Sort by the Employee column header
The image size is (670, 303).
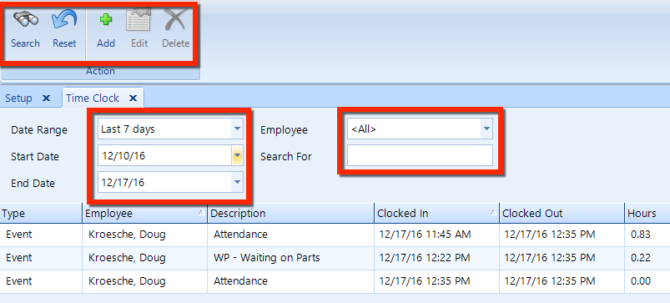(x=144, y=213)
